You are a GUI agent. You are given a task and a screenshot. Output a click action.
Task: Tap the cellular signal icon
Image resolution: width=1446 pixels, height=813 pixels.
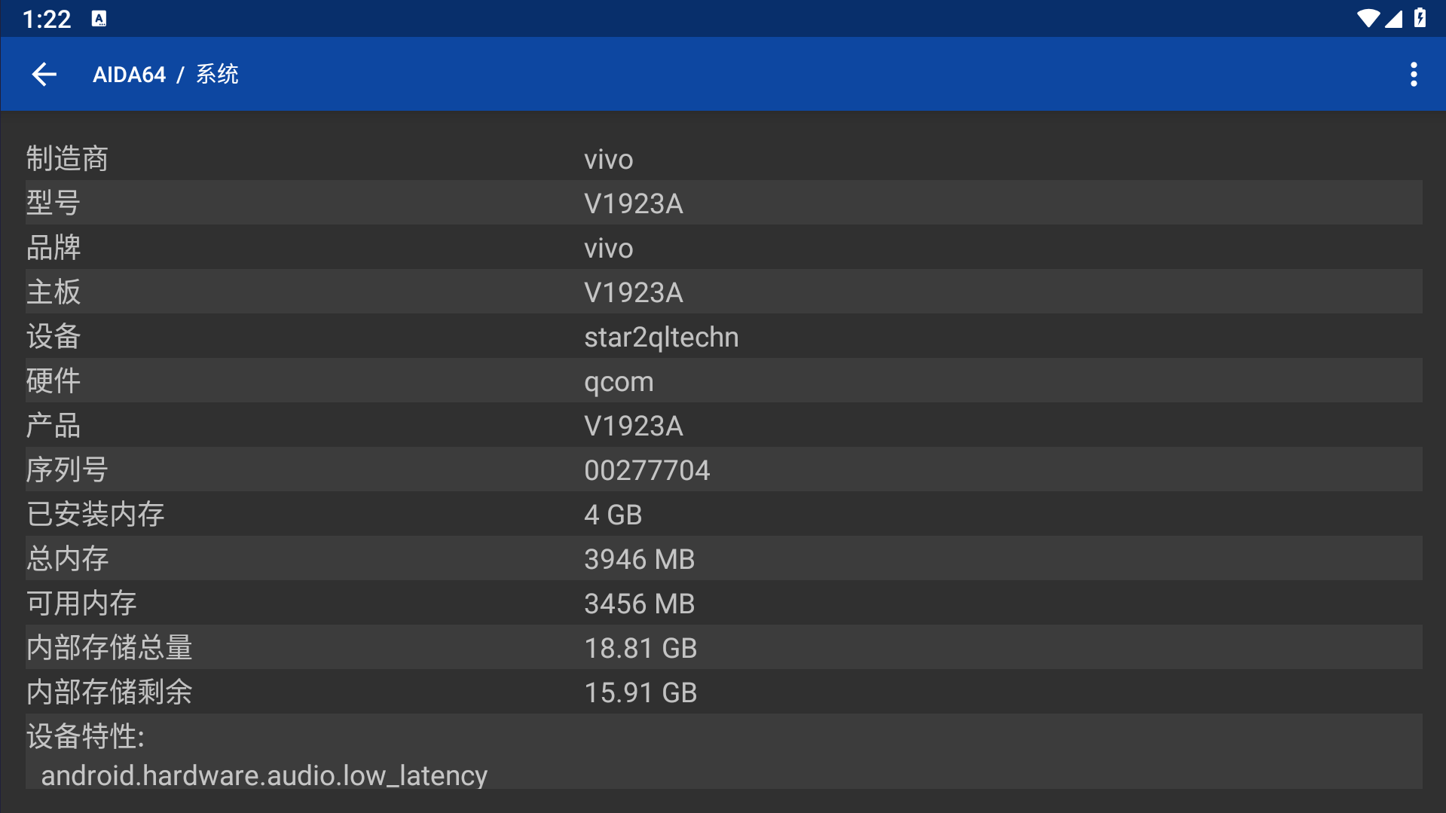(x=1394, y=18)
